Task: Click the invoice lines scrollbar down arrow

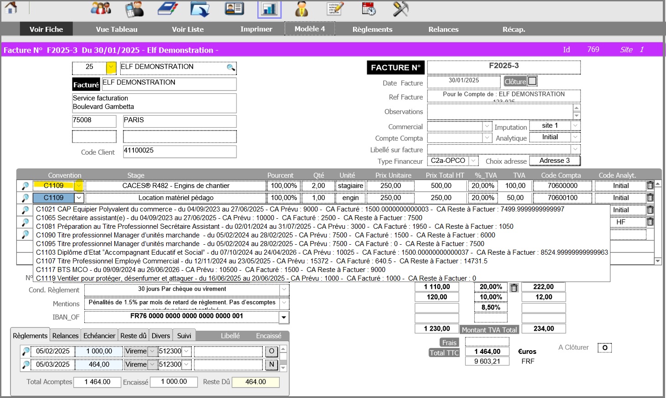Action: (x=658, y=261)
